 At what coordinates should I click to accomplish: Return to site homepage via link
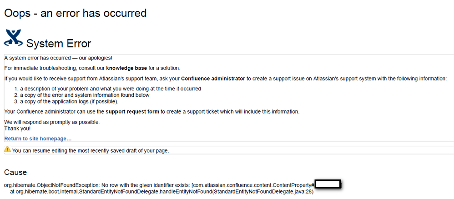pyautogui.click(x=38, y=139)
